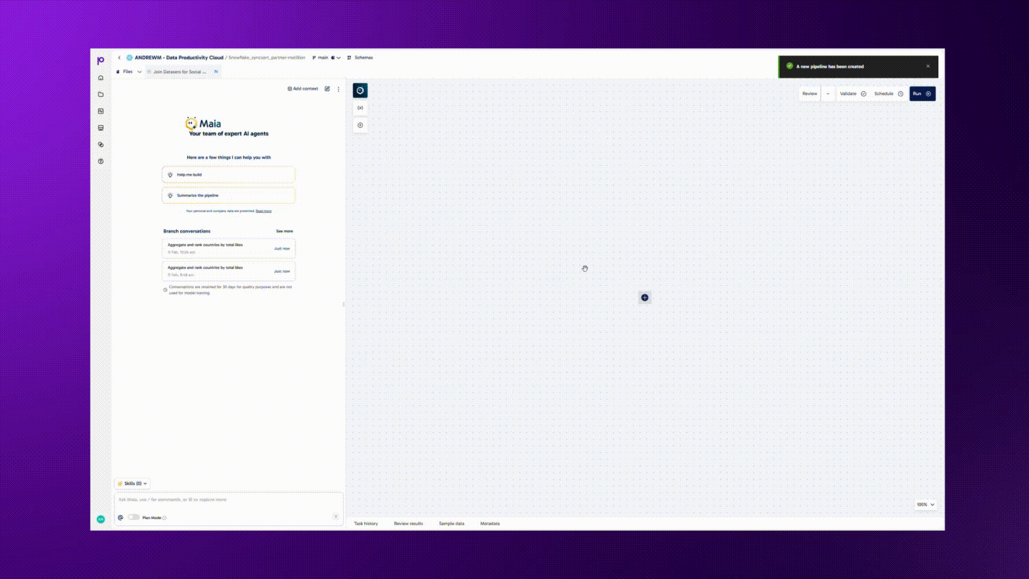Click the Run button
The width and height of the screenshot is (1029, 579).
[921, 93]
